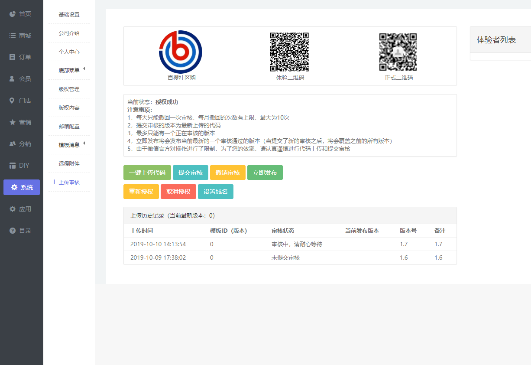Click the list icon beside 商城

click(x=13, y=36)
